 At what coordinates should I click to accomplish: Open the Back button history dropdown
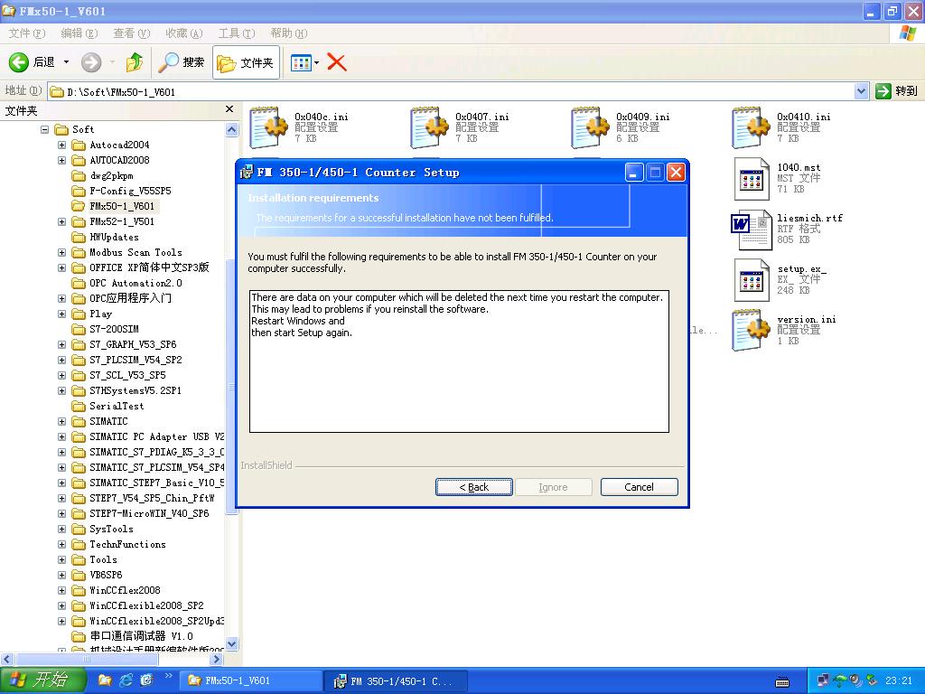(66, 62)
